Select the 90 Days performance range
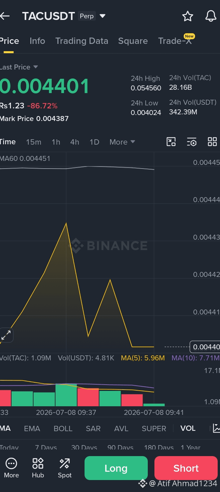Viewport: 220px width, 492px height. coord(120,447)
